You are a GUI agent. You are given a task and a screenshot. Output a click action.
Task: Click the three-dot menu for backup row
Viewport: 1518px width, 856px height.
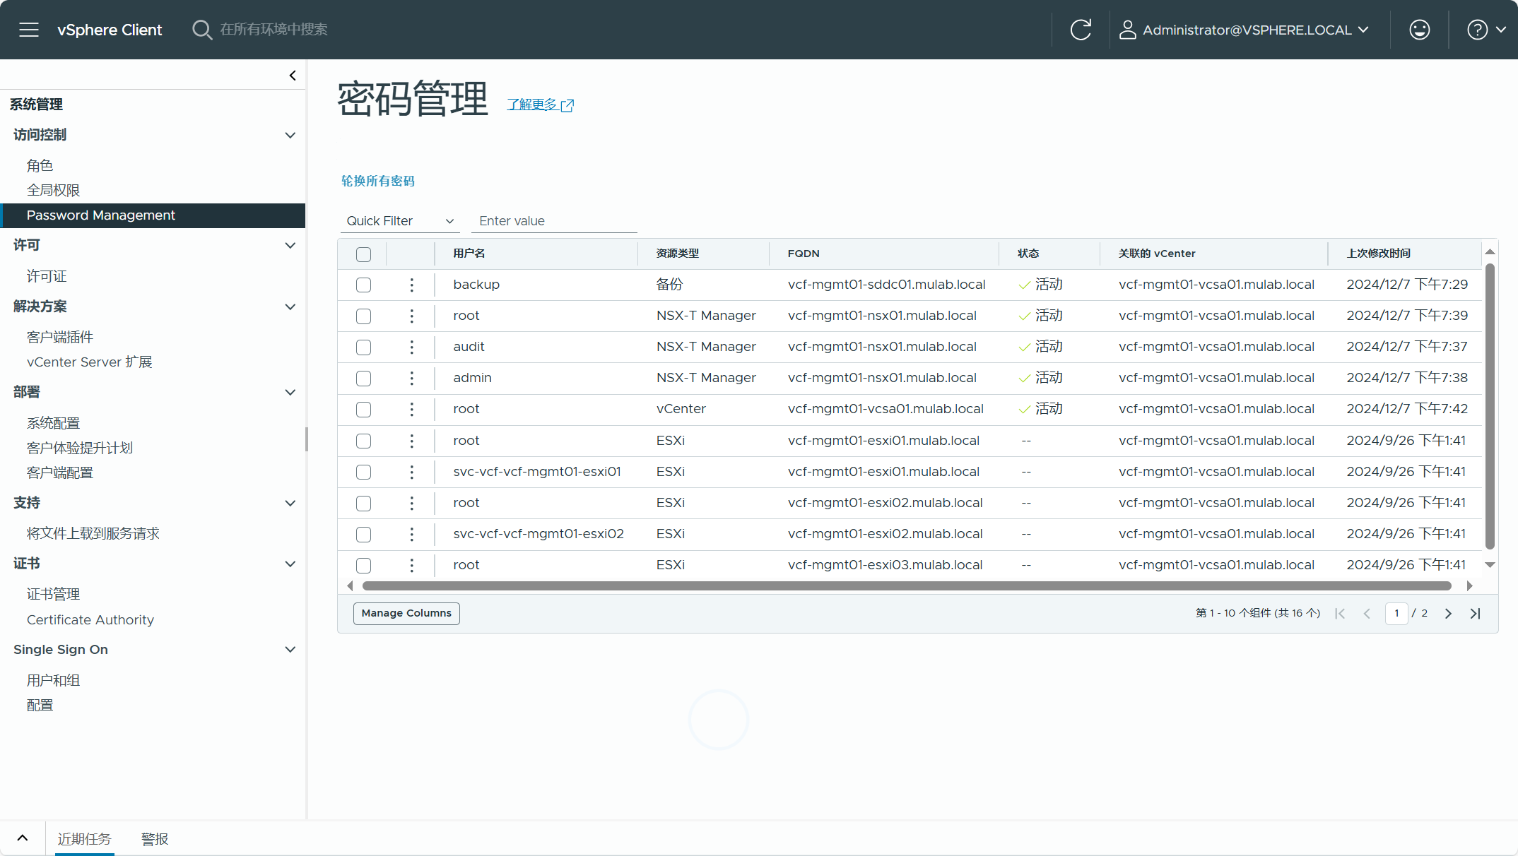click(412, 285)
